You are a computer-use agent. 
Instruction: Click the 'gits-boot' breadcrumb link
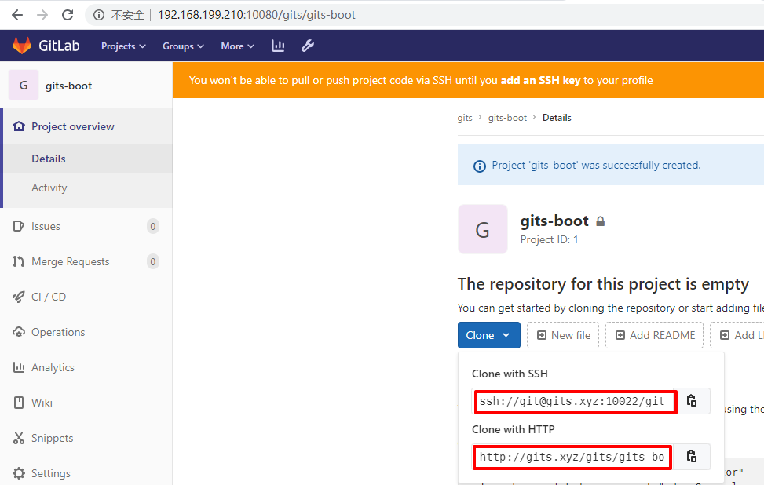[507, 118]
